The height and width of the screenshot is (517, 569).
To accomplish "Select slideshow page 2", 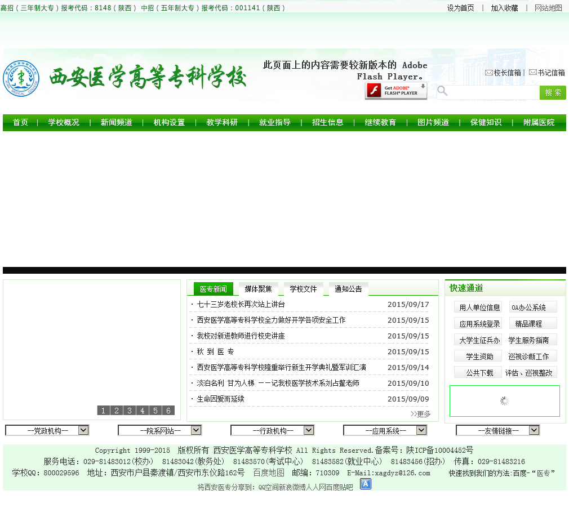I will point(117,411).
